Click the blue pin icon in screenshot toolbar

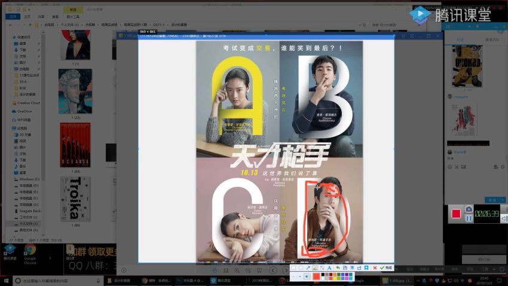click(x=366, y=268)
